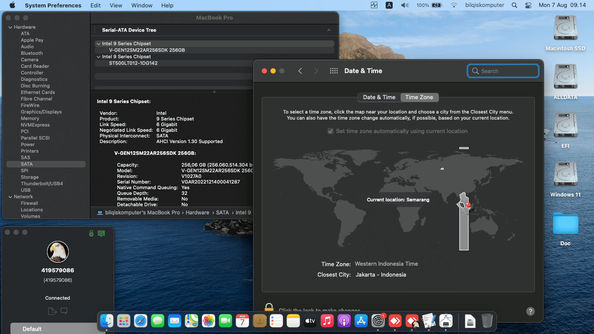
Task: Open the View menu
Action: click(116, 5)
